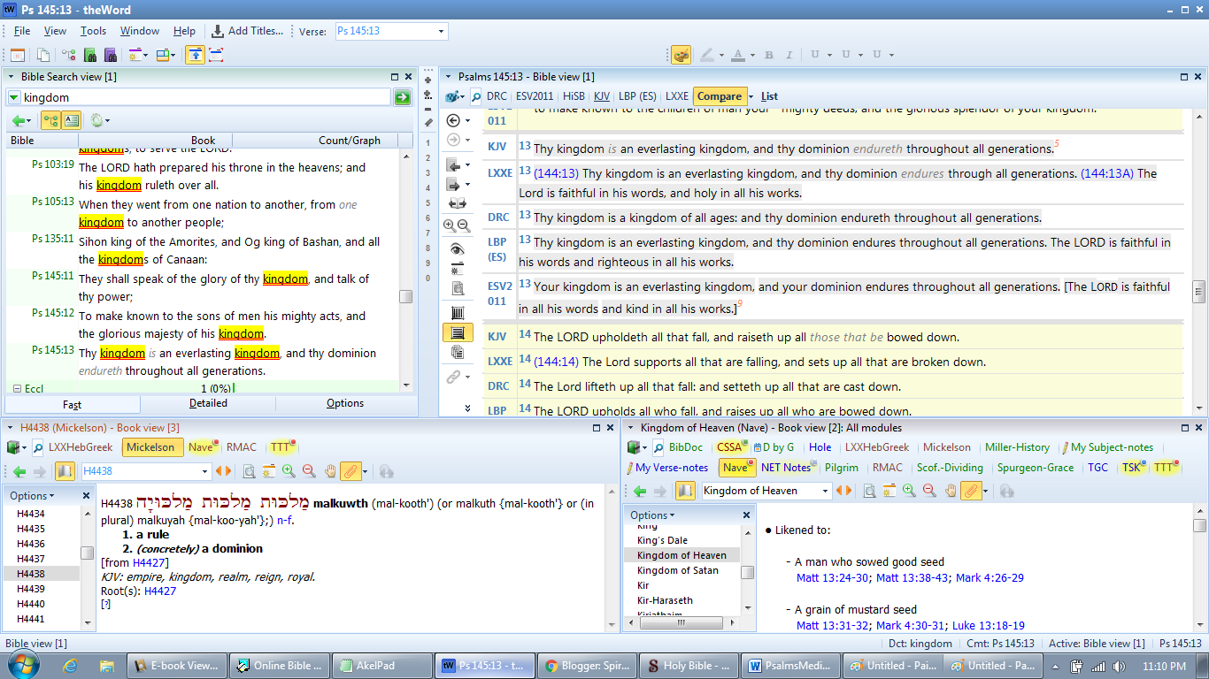Click the green binoculars search icon
Viewport: 1209px width, 679px height.
[89, 55]
